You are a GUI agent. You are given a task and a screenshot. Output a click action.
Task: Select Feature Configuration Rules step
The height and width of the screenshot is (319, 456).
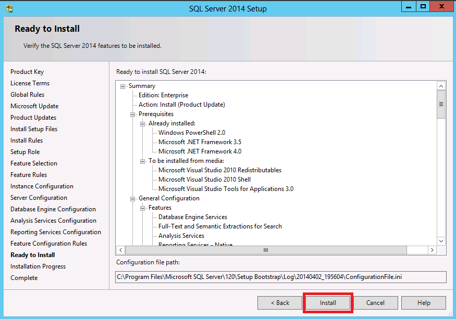pyautogui.click(x=48, y=244)
